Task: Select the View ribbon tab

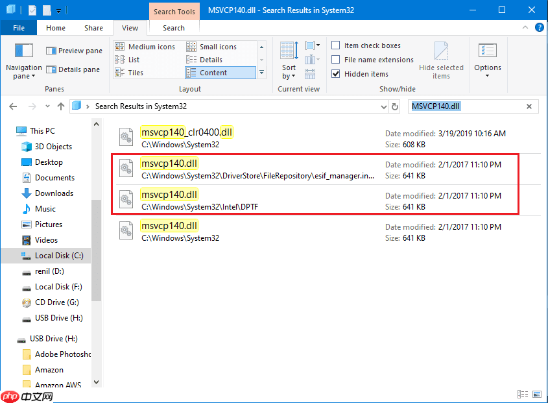Action: 130,28
